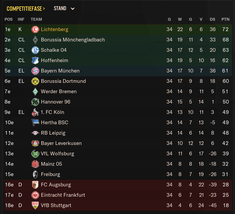Image resolution: width=235 pixels, height=214 pixels.
Task: Open the Hoffenheim team name link
Action: 55,61
